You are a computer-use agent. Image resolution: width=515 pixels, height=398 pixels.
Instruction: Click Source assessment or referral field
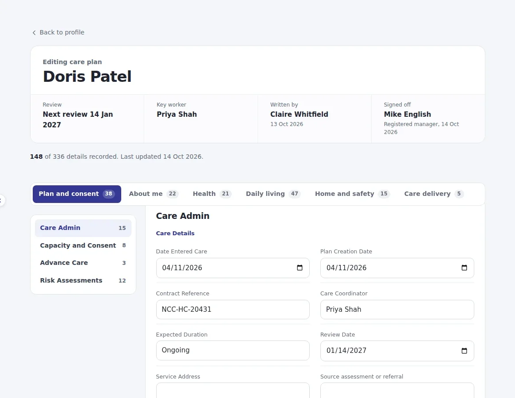pos(397,390)
